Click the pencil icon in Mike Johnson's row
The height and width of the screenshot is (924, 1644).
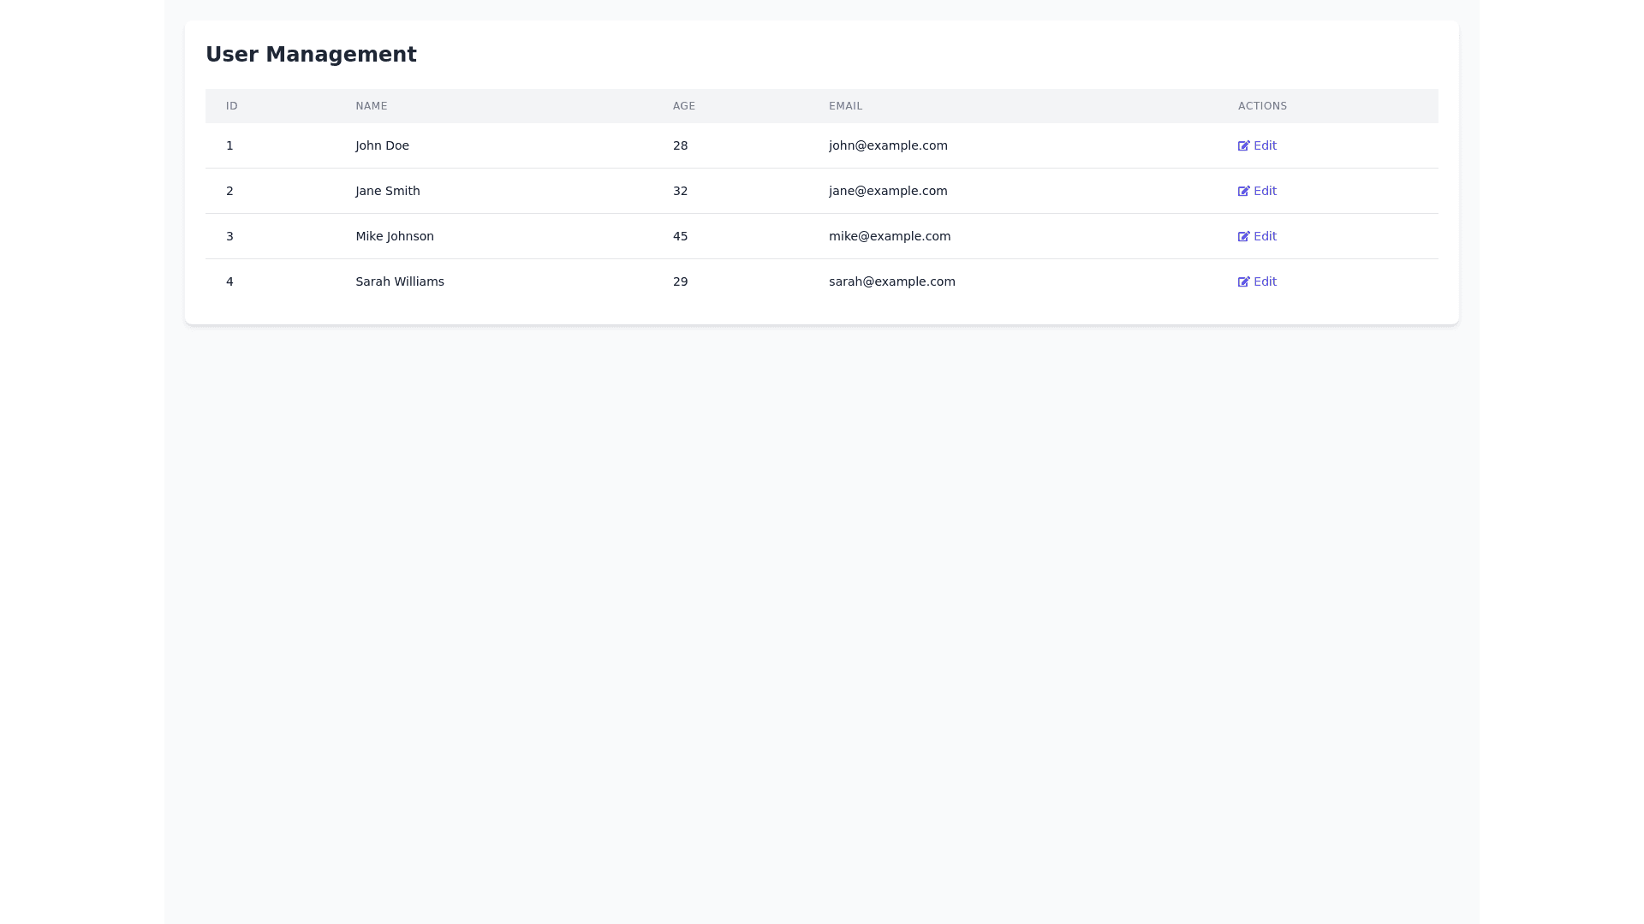click(x=1243, y=236)
